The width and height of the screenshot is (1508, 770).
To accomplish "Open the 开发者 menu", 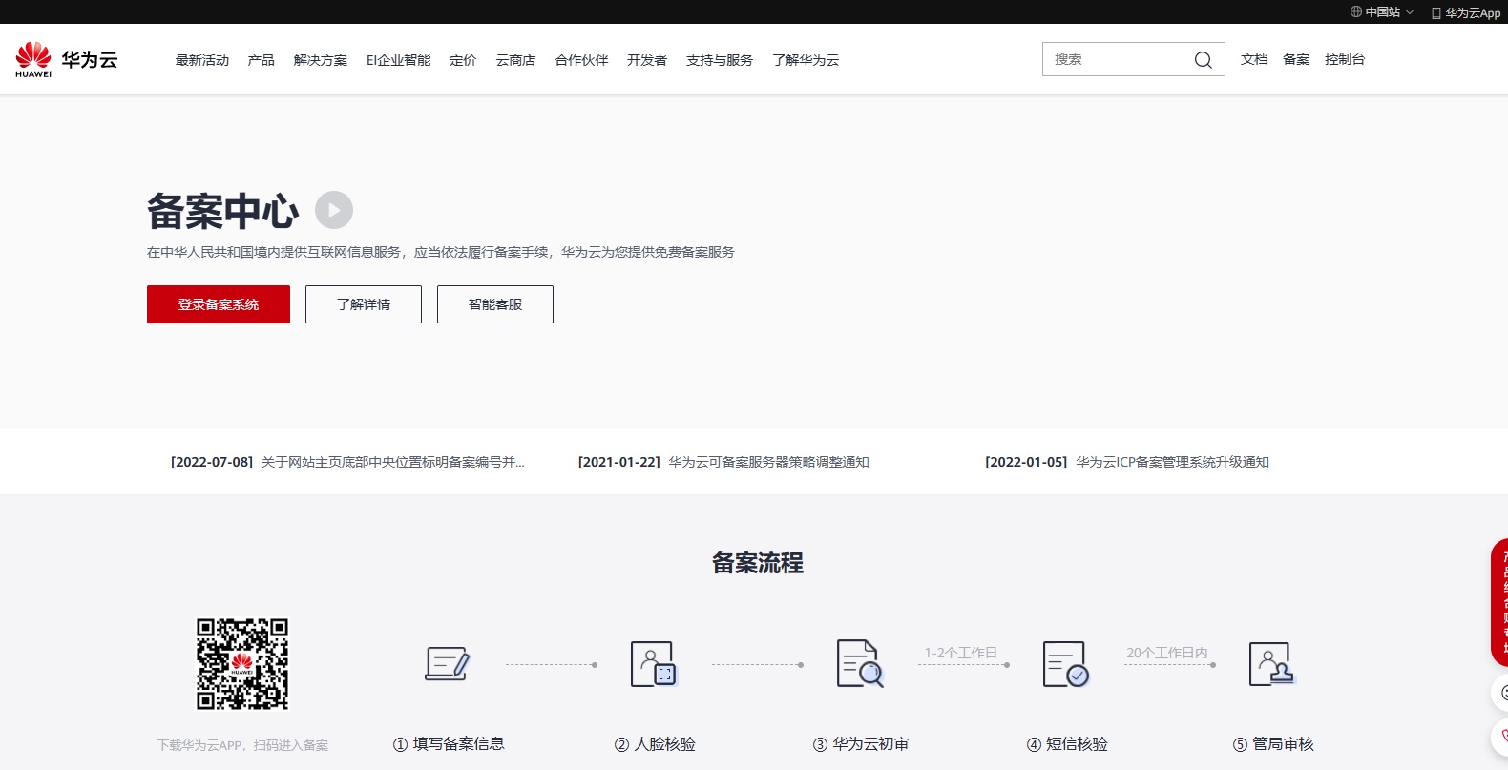I will 647,60.
